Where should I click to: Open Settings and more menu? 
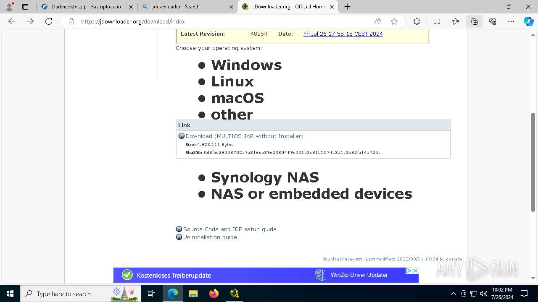(511, 21)
